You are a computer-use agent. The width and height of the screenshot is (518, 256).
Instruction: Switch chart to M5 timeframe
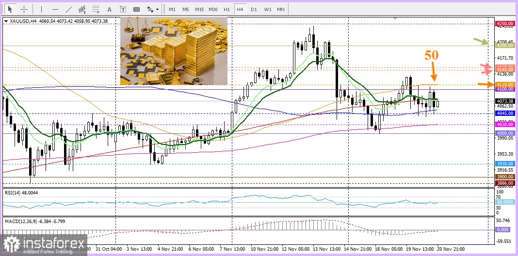186,9
